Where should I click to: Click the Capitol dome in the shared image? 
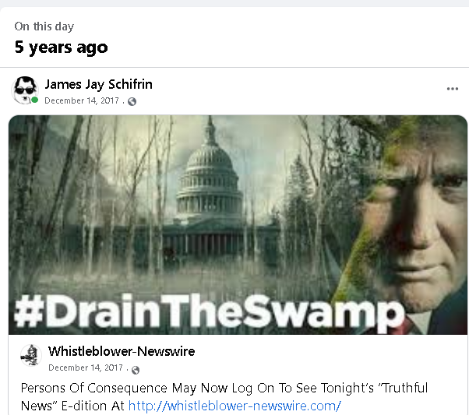pyautogui.click(x=210, y=177)
